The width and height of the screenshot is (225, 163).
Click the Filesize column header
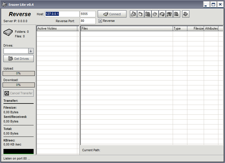[x=195, y=28]
